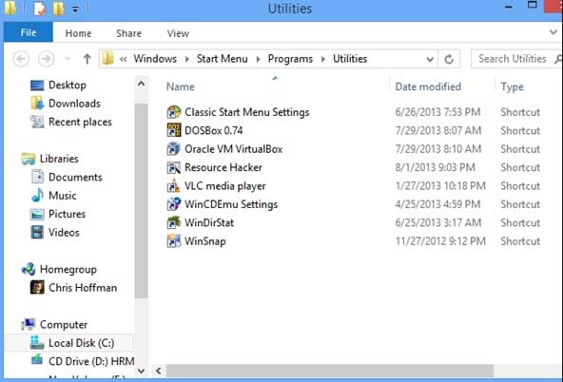Click the Recent places icon
Image resolution: width=563 pixels, height=382 pixels.
(x=37, y=122)
